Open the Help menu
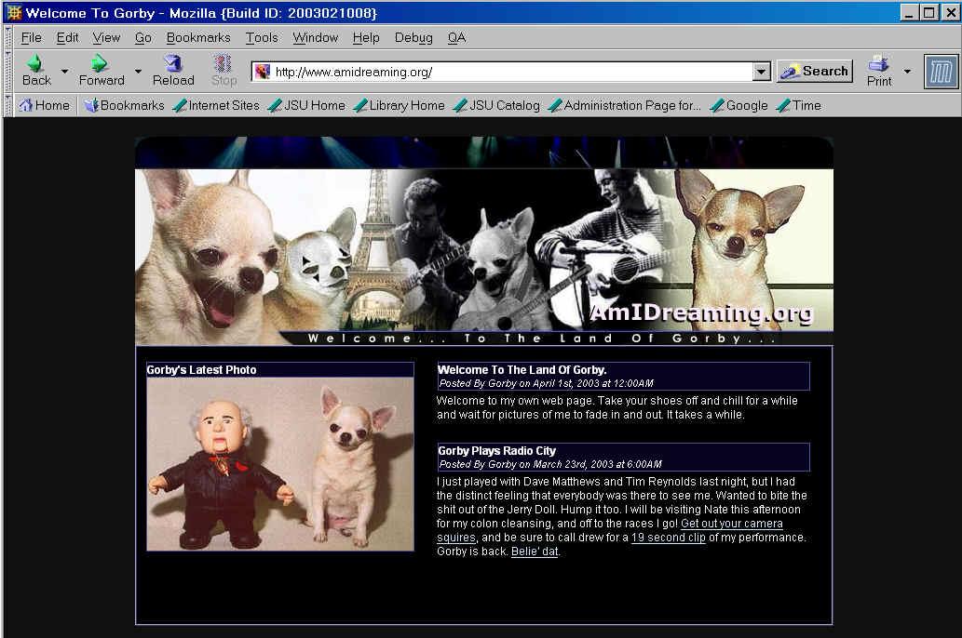The image size is (962, 638). pos(366,37)
